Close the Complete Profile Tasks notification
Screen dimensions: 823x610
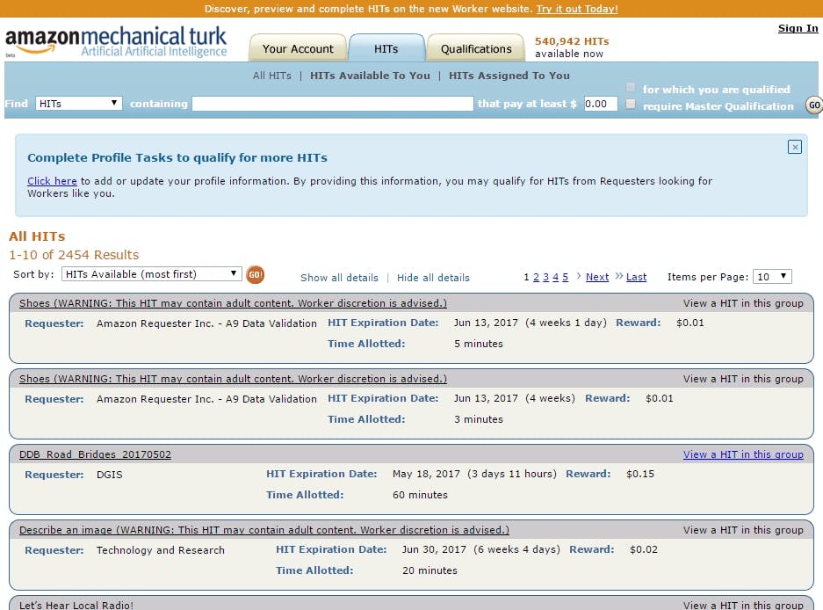[796, 147]
